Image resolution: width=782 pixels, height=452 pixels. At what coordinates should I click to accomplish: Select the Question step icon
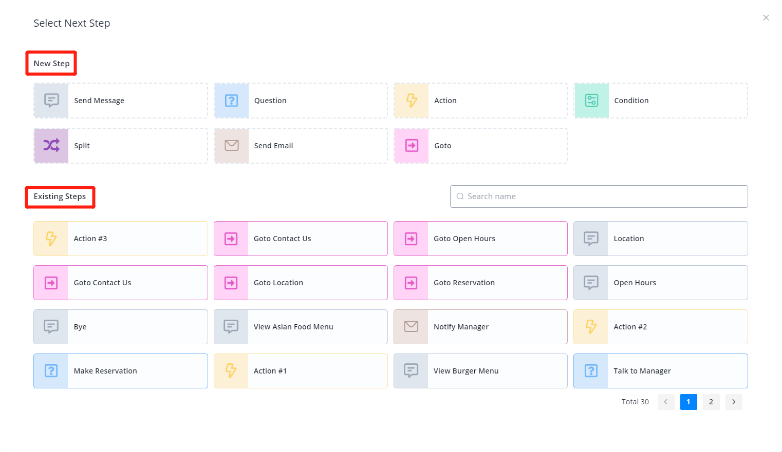click(x=231, y=101)
